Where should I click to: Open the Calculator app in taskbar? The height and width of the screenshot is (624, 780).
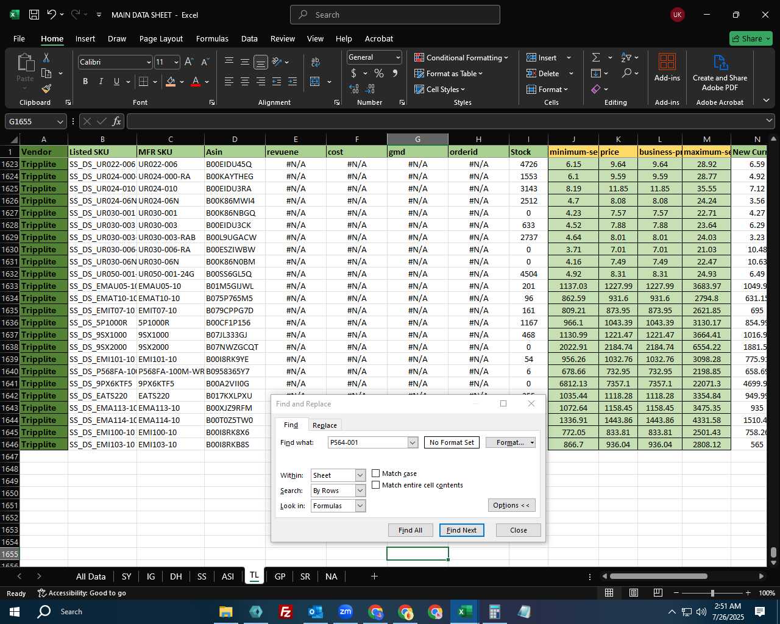coord(494,612)
